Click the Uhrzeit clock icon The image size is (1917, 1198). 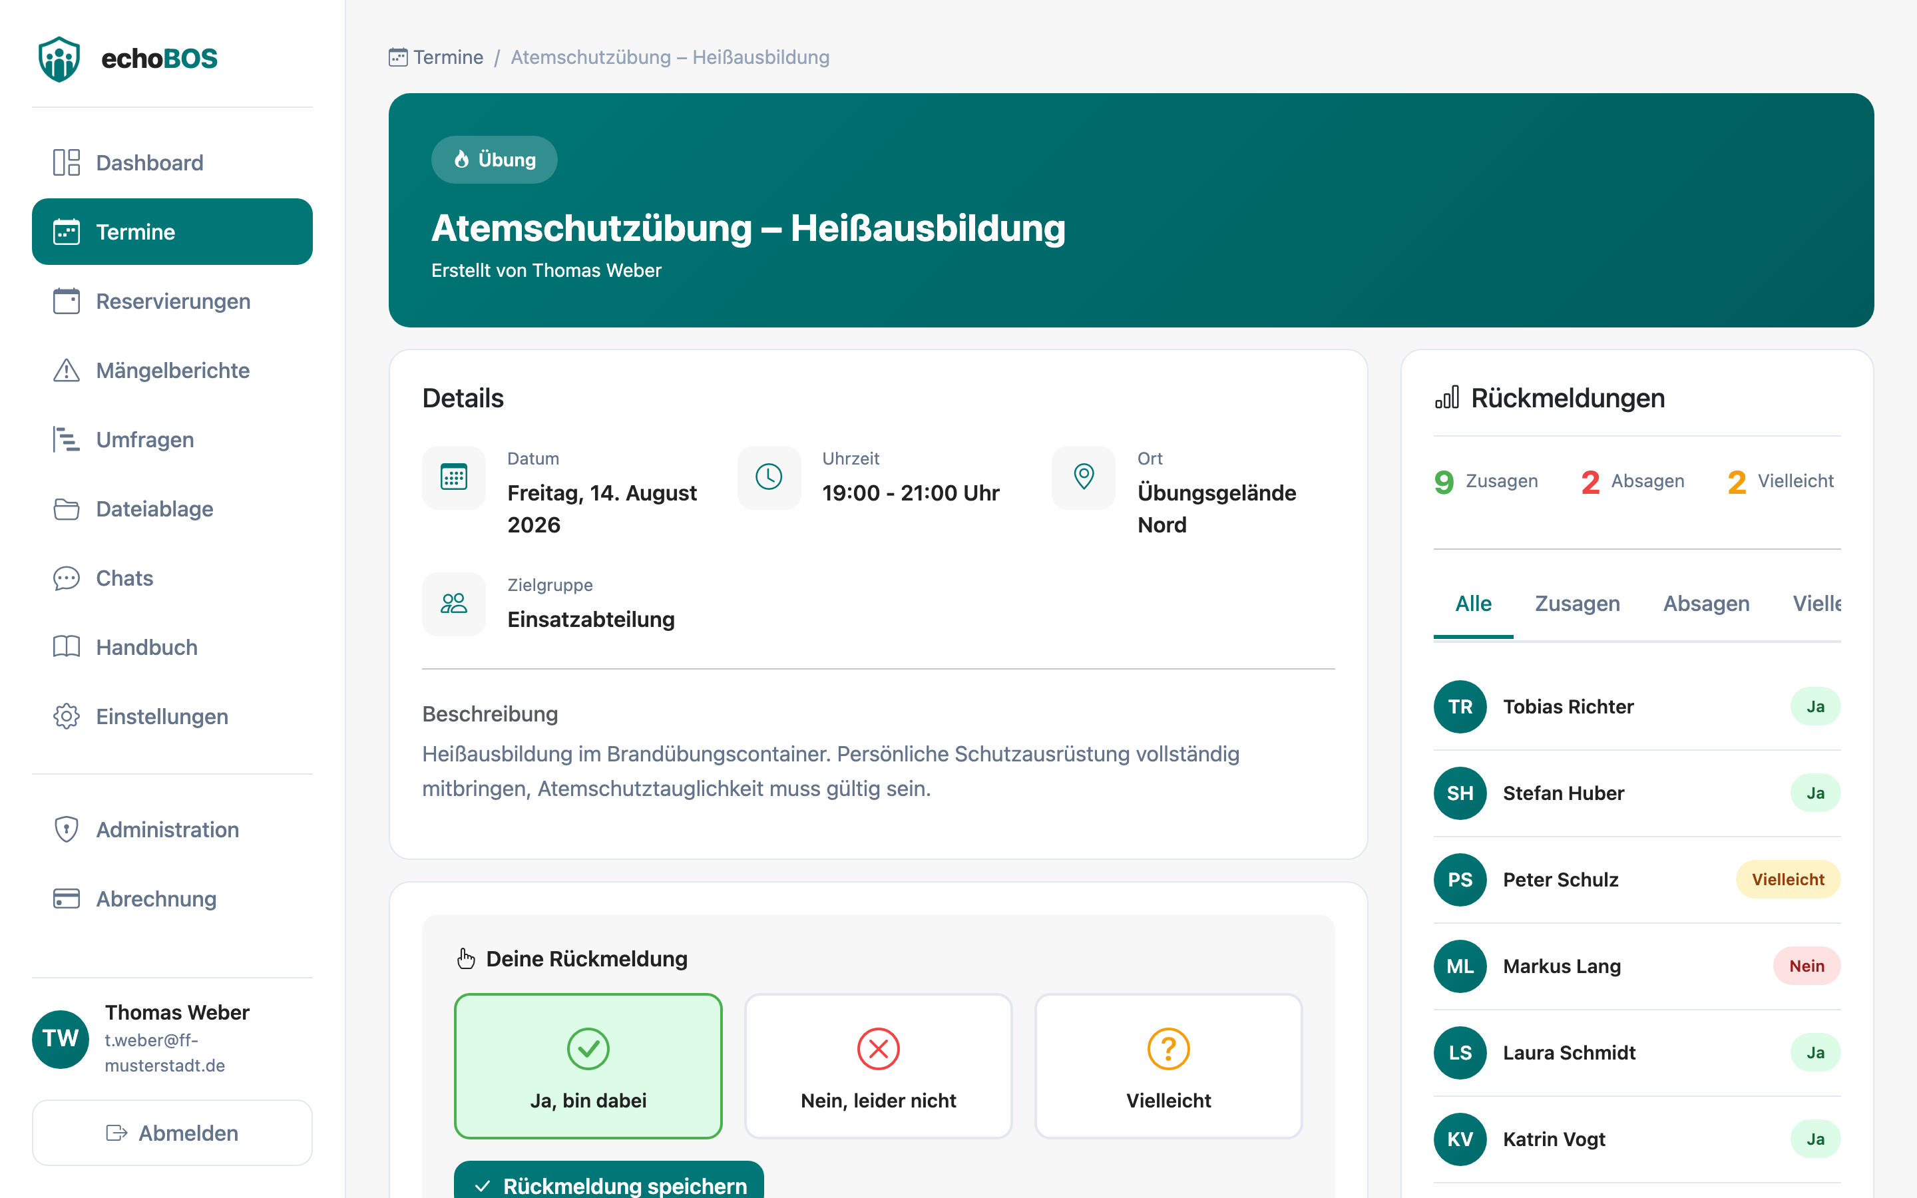(769, 477)
